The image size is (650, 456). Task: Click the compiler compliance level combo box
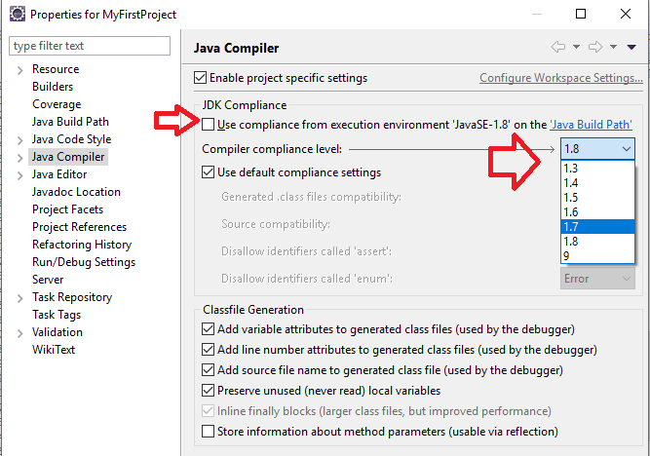pyautogui.click(x=597, y=149)
